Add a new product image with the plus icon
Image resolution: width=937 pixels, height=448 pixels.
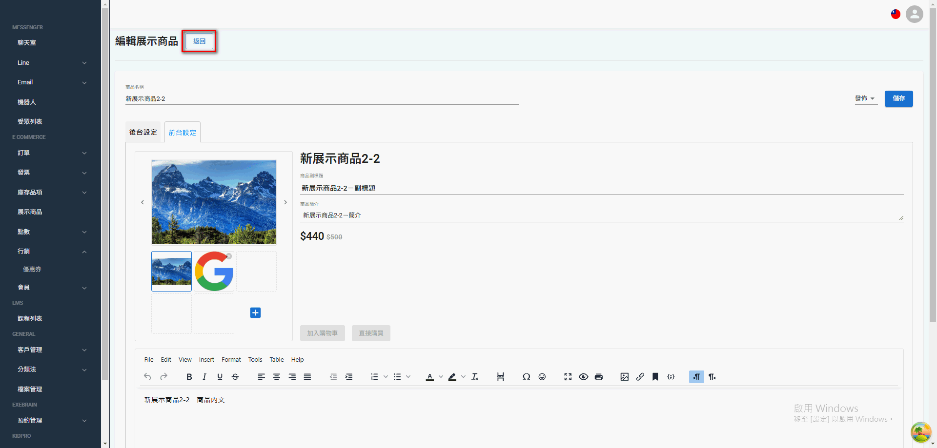pos(255,312)
